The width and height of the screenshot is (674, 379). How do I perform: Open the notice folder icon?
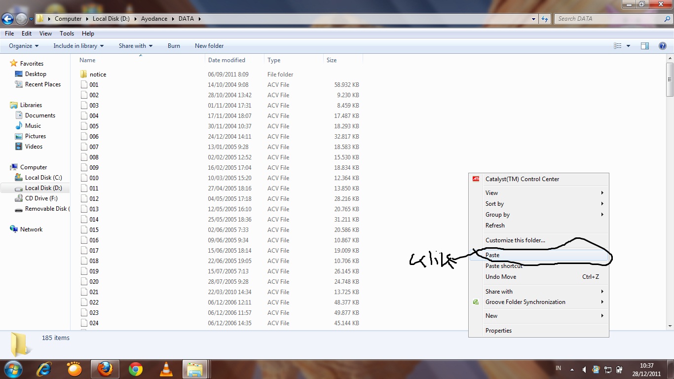pyautogui.click(x=84, y=74)
